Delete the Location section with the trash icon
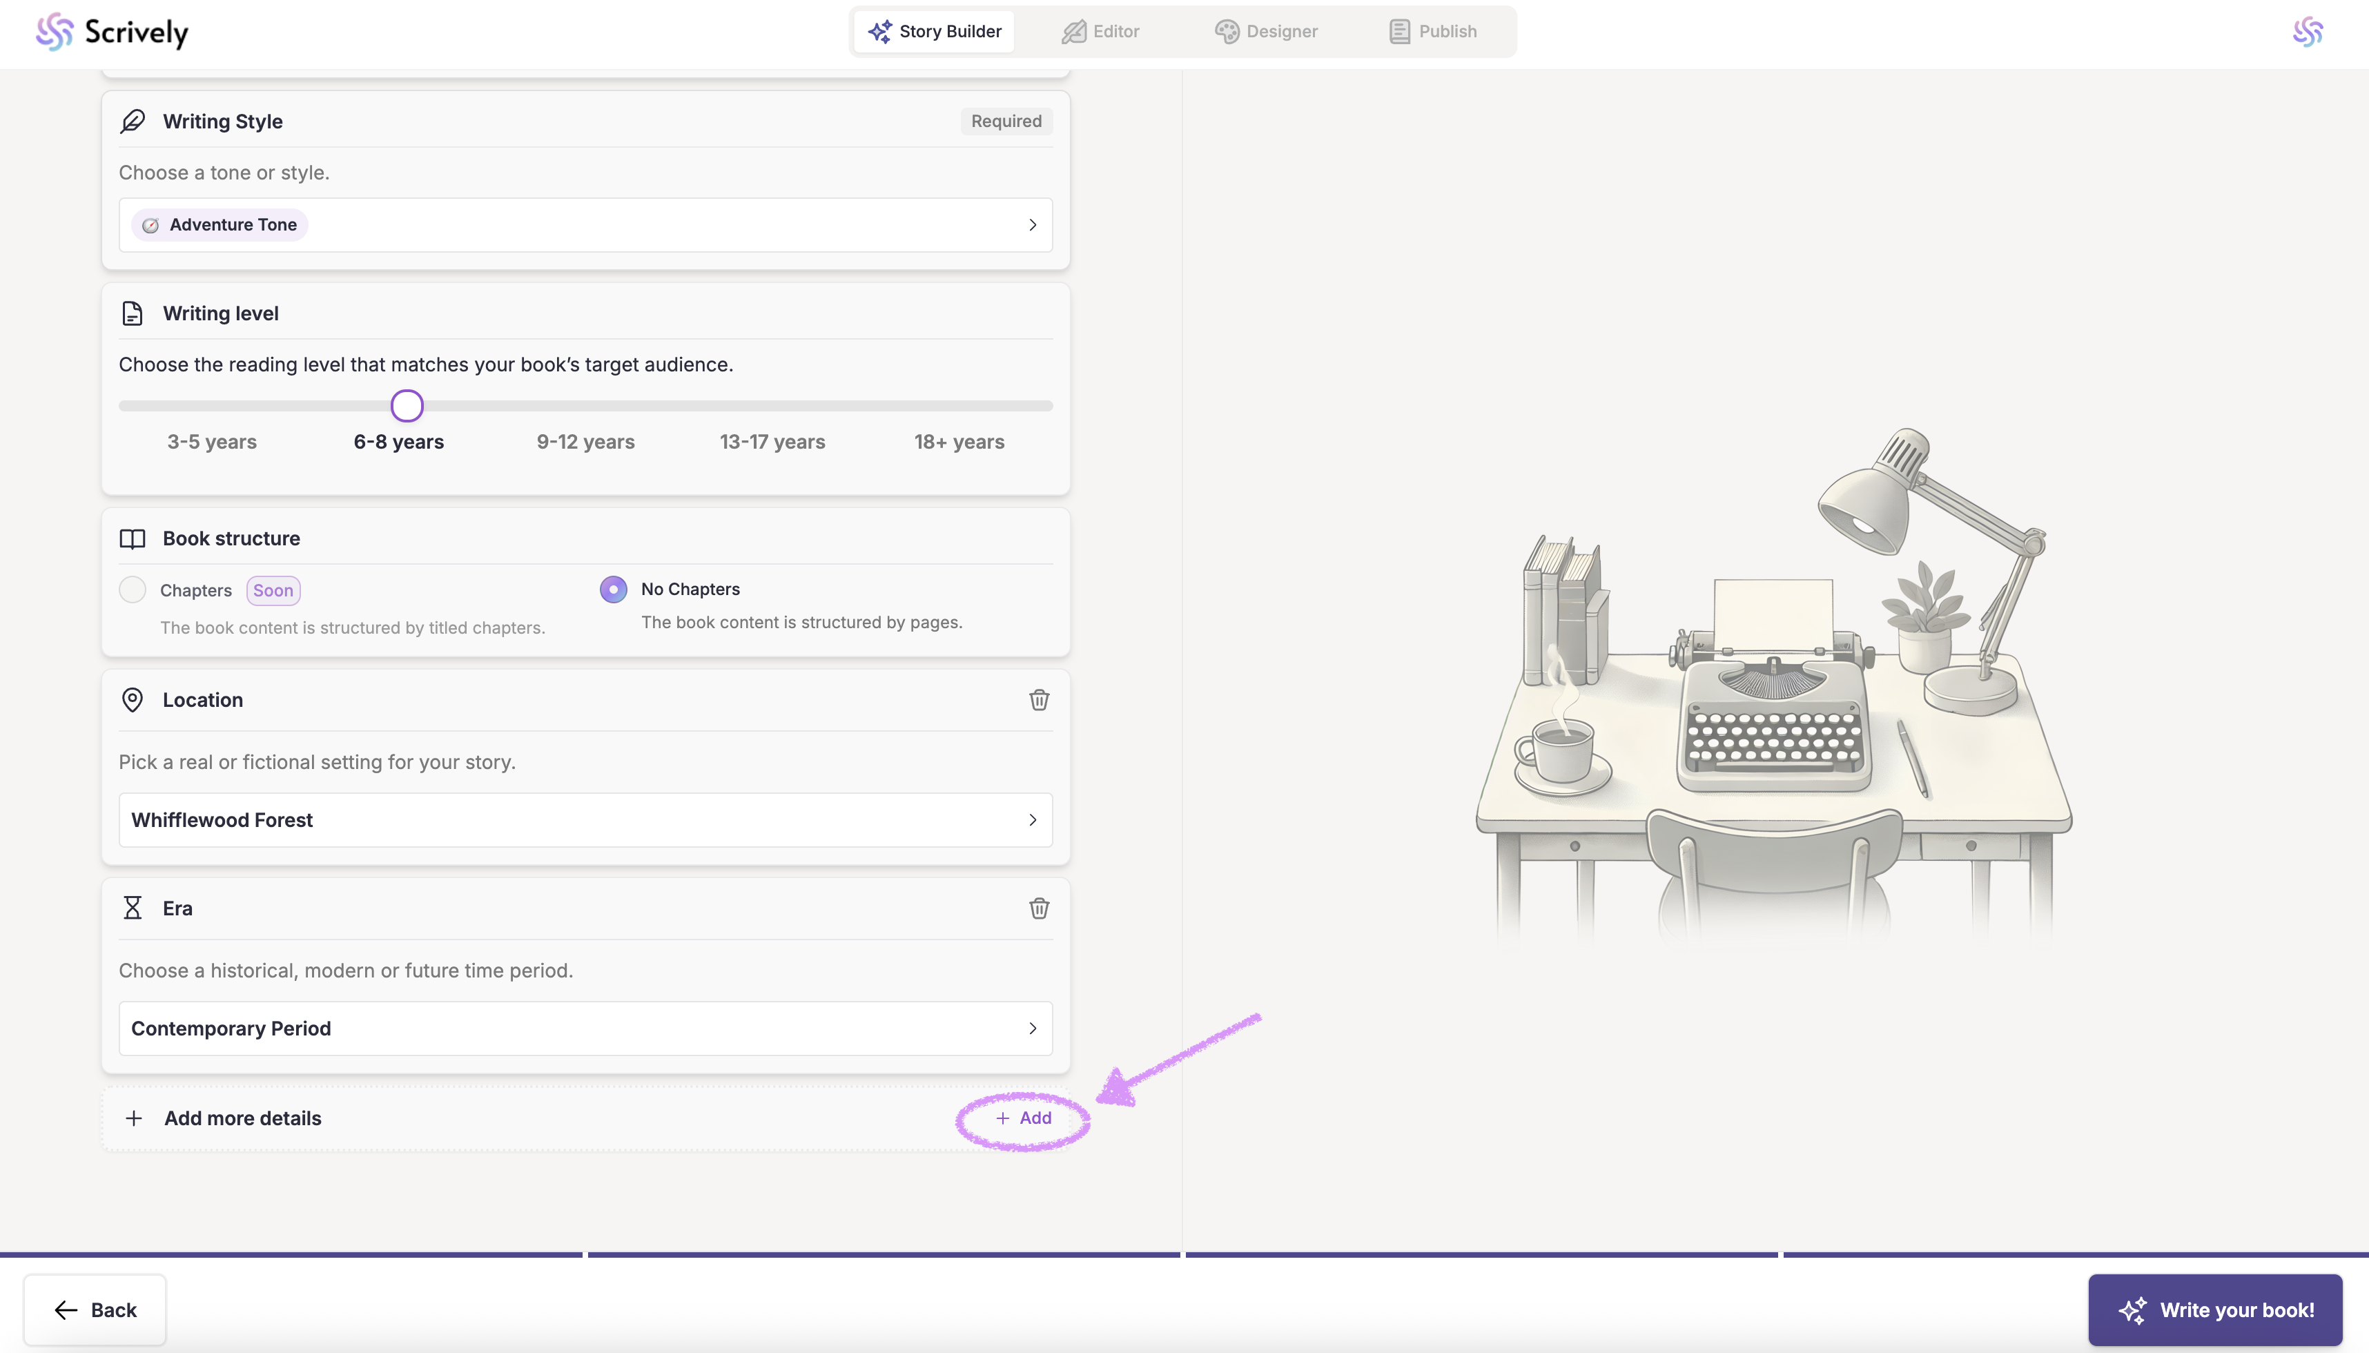The width and height of the screenshot is (2369, 1353). point(1039,700)
